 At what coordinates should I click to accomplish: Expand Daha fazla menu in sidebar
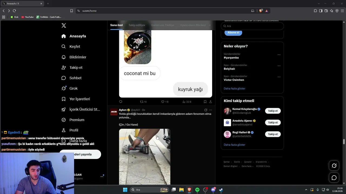pyautogui.click(x=74, y=141)
